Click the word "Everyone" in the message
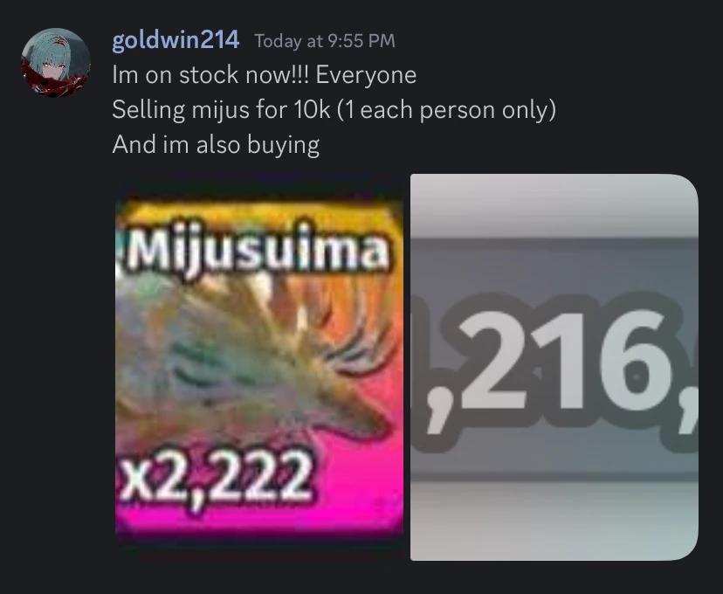Viewport: 723px width, 594px height. (x=366, y=75)
